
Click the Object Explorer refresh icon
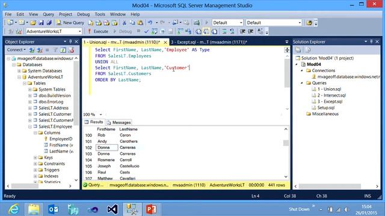[63, 50]
